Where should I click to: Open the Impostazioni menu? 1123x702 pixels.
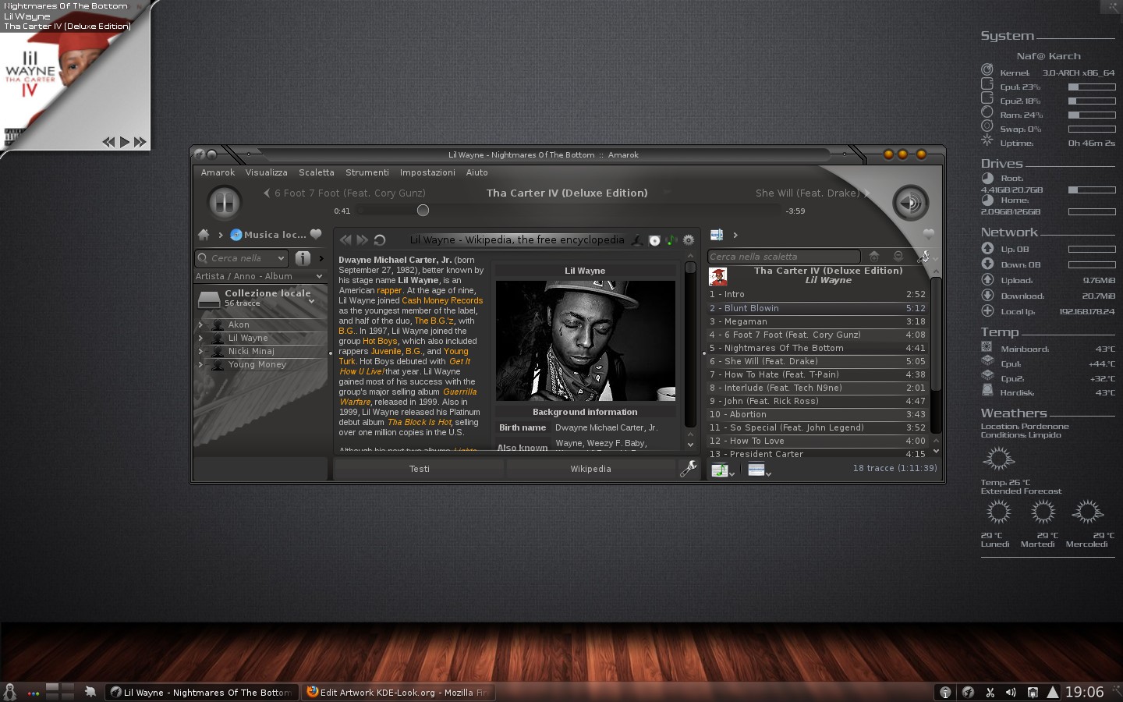coord(427,172)
